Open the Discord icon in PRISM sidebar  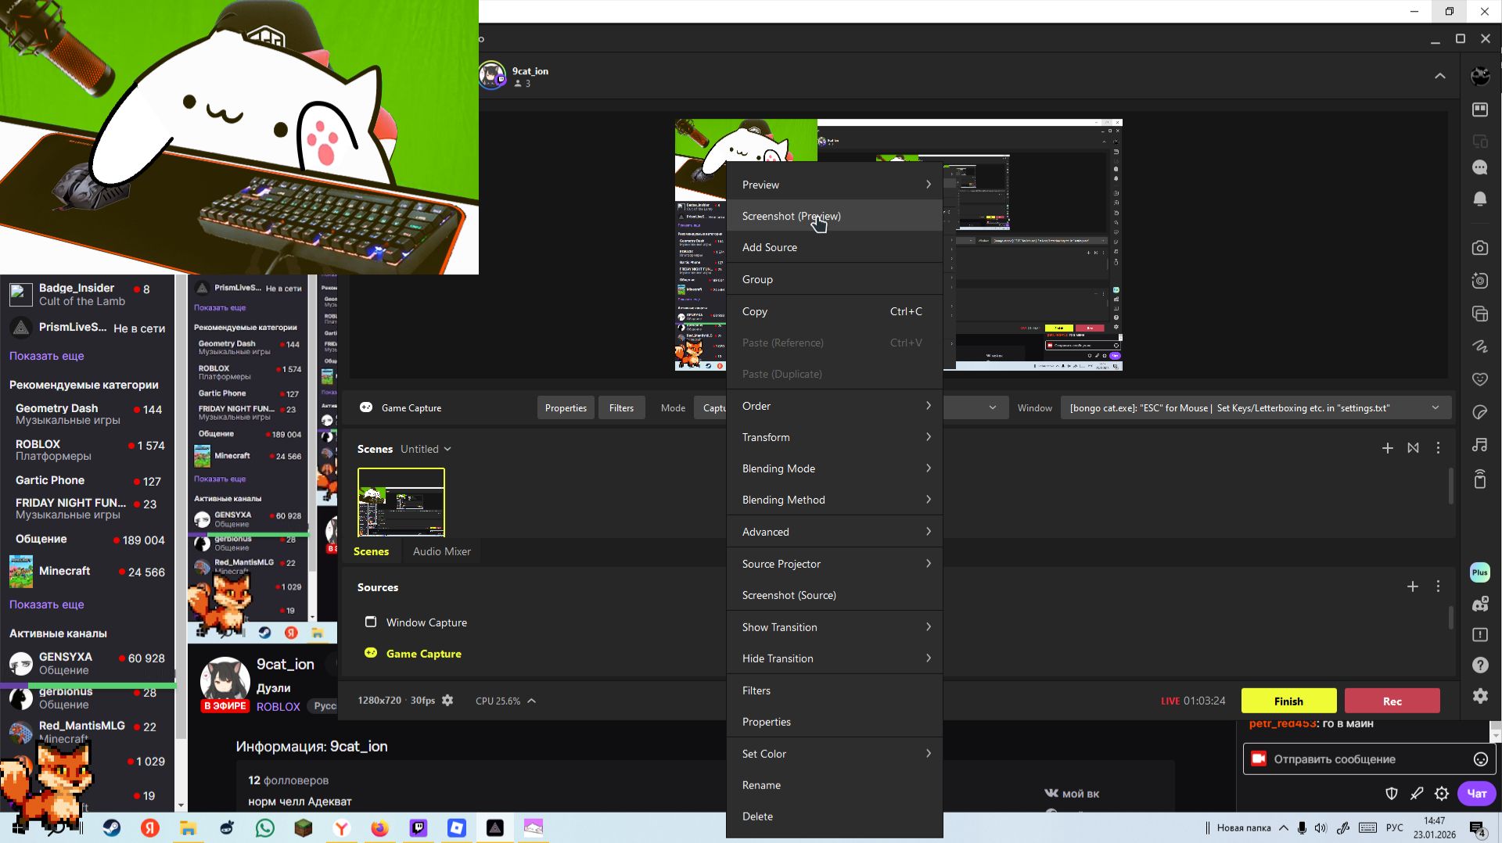[1479, 604]
